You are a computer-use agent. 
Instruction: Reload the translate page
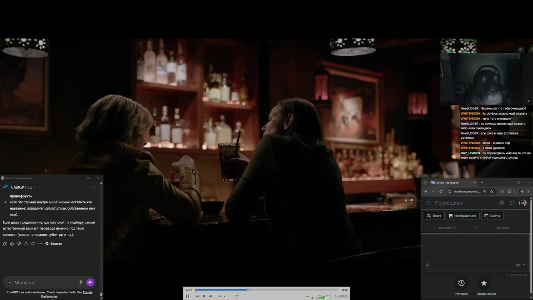(x=441, y=191)
